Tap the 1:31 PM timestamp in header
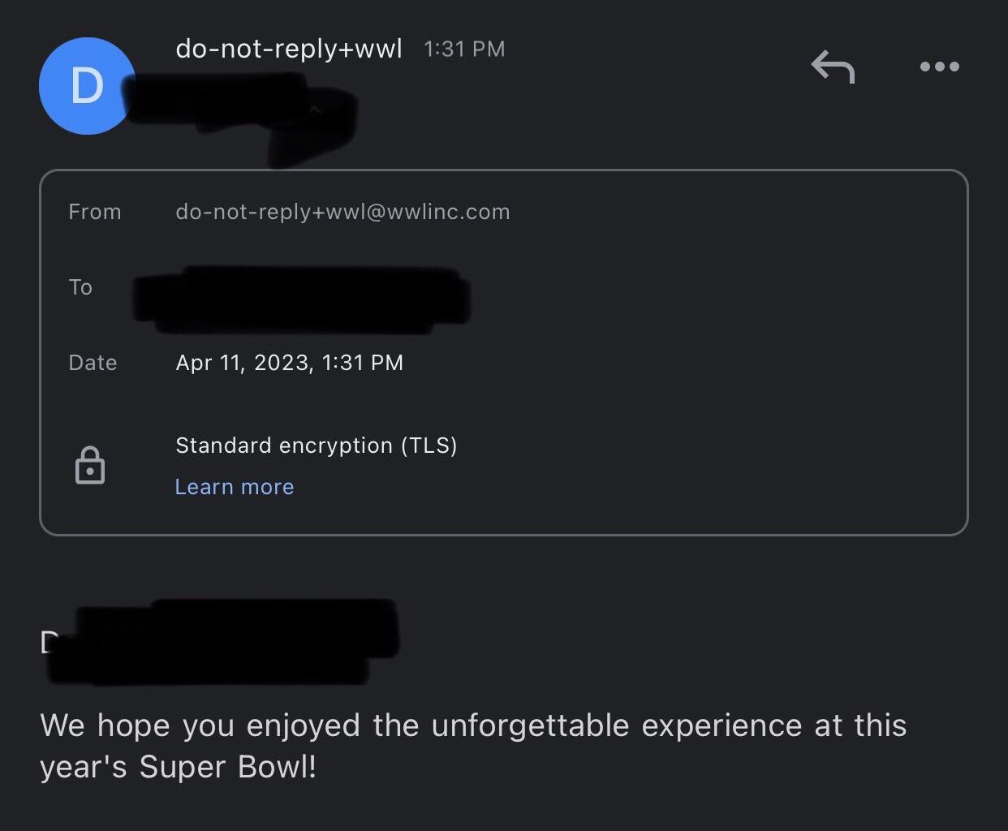 click(x=464, y=50)
